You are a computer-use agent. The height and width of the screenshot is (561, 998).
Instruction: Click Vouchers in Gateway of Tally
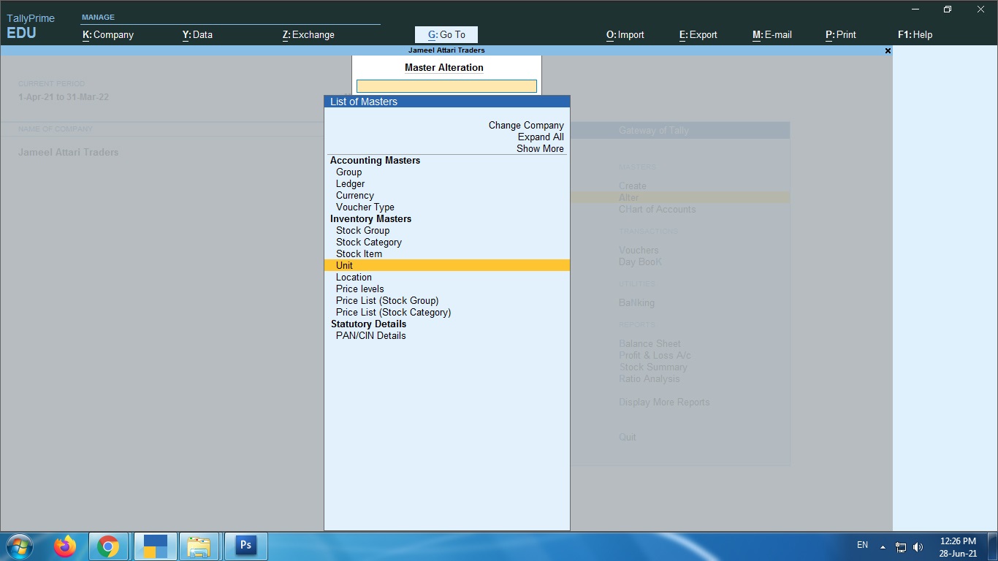pyautogui.click(x=639, y=250)
